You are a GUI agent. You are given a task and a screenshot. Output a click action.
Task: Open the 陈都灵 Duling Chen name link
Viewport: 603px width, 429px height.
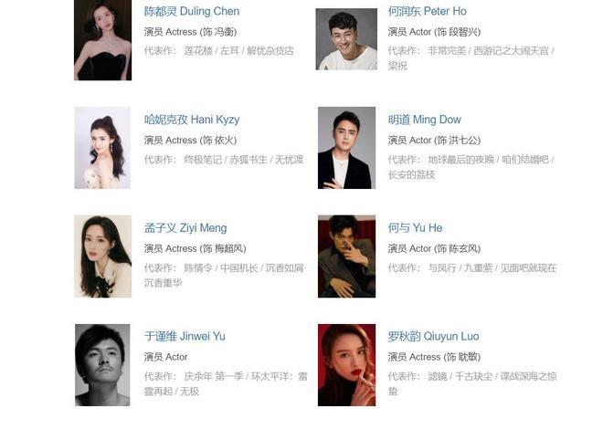pos(192,12)
